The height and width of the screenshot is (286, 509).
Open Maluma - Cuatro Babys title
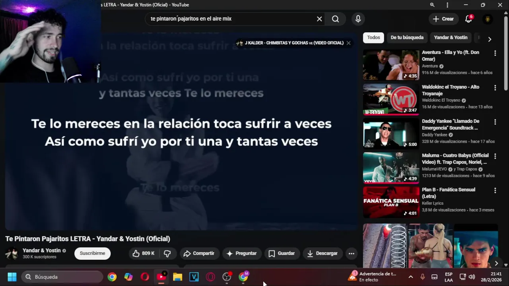(455, 159)
